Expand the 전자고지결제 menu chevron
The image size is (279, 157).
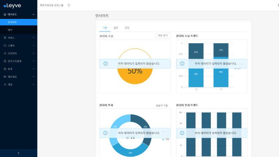33,61
